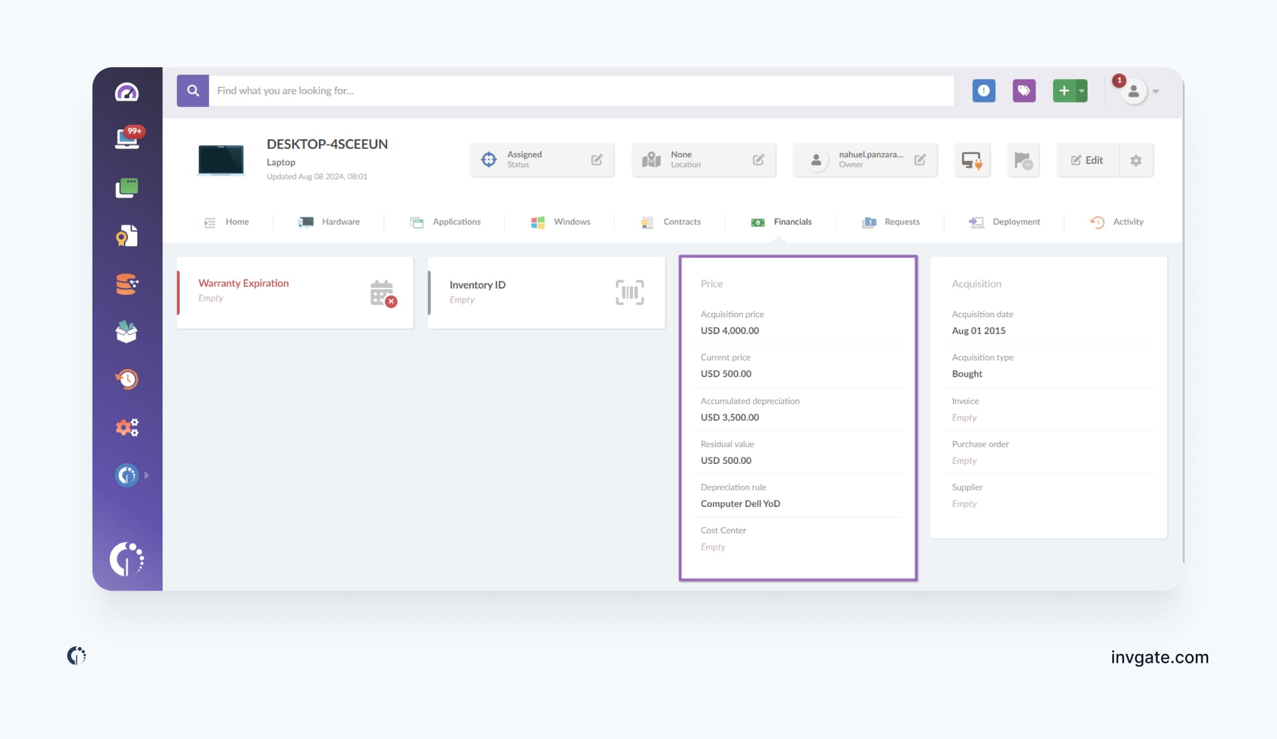Screen dimensions: 1277x739
Task: Click the blue alert notification icon
Action: click(x=984, y=91)
